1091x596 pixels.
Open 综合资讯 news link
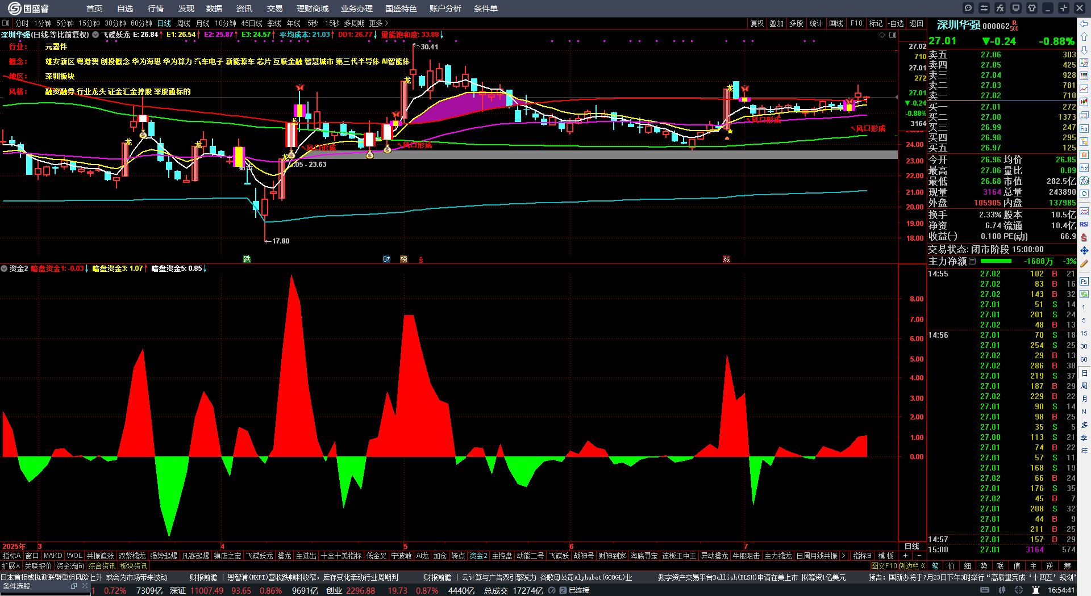[x=102, y=566]
